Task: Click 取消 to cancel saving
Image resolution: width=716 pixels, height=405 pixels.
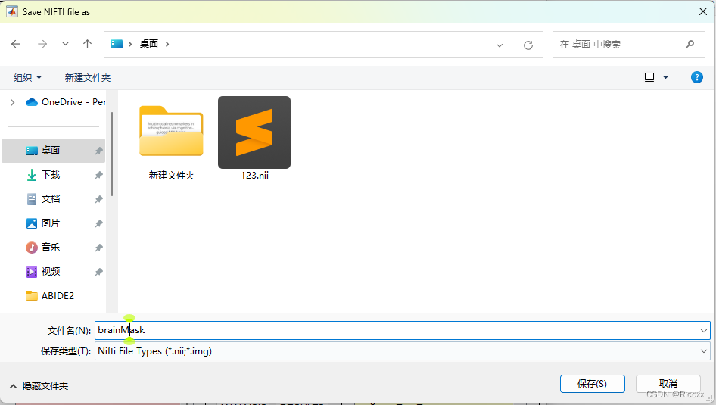Action: [668, 384]
